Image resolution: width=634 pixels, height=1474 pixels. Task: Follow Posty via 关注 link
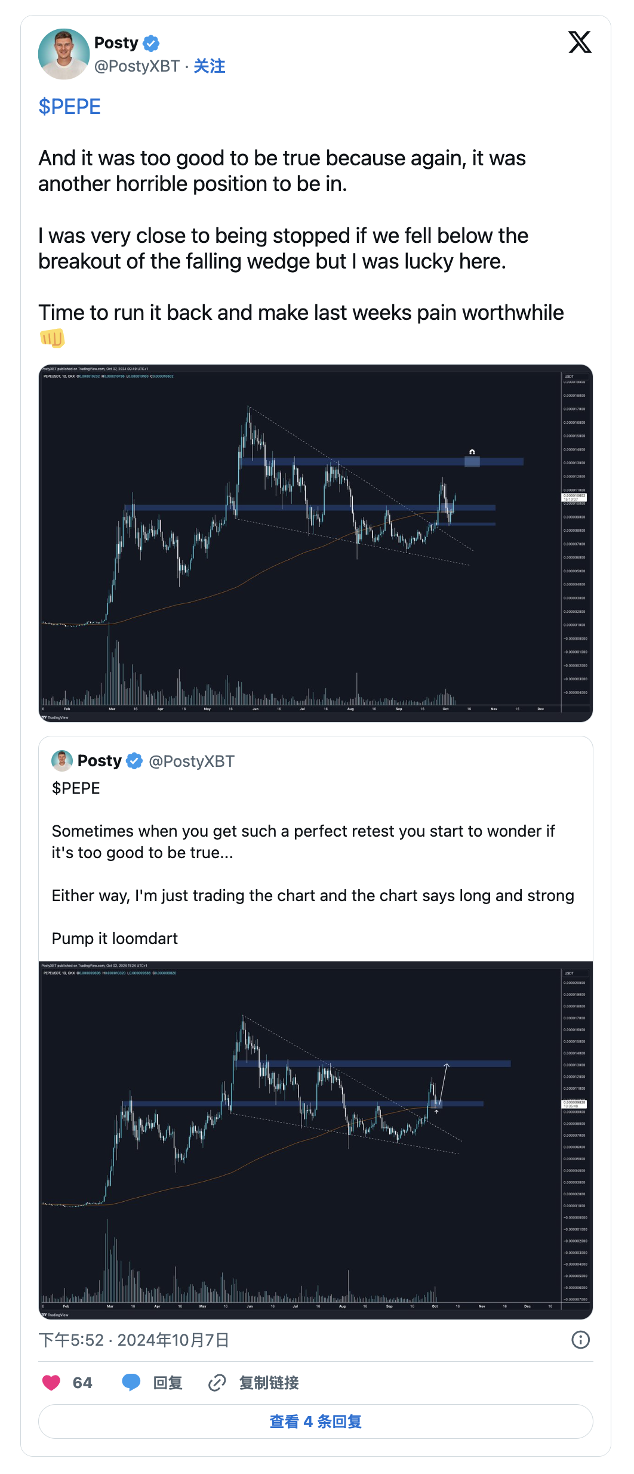pyautogui.click(x=210, y=66)
